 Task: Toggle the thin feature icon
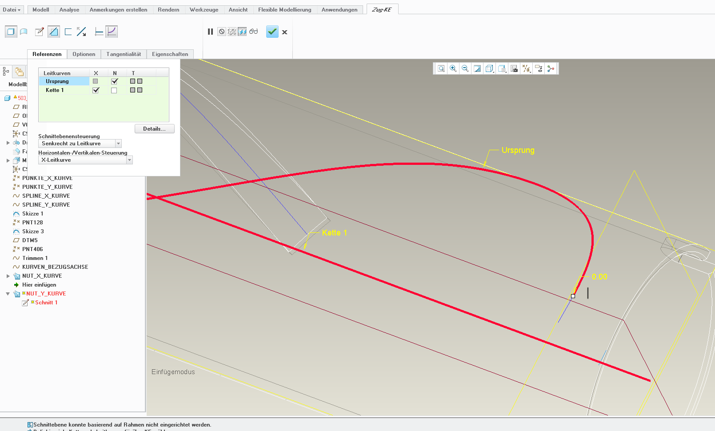68,32
